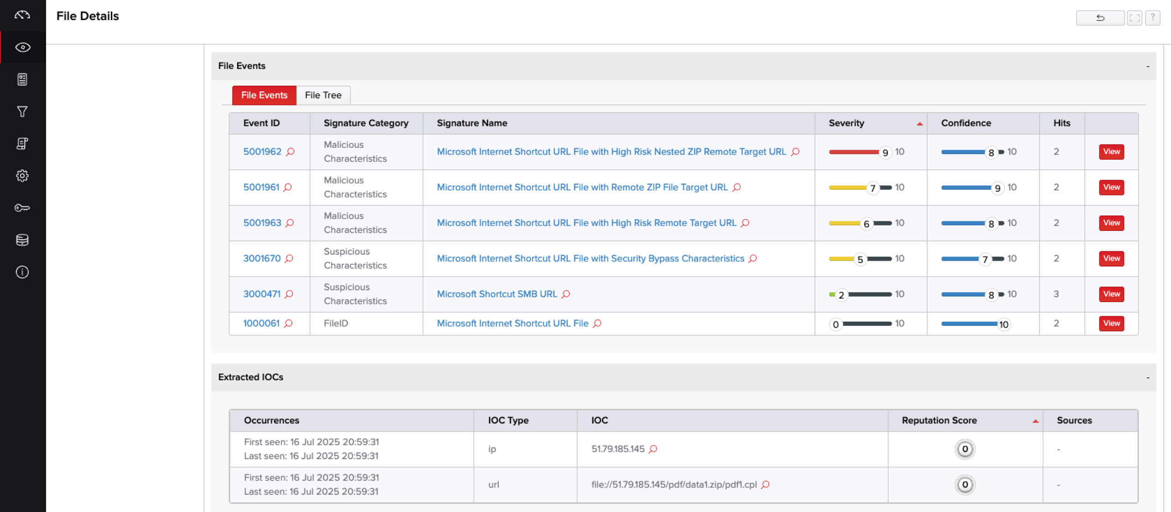Select the key icon in the sidebar
The height and width of the screenshot is (512, 1171).
click(x=22, y=208)
